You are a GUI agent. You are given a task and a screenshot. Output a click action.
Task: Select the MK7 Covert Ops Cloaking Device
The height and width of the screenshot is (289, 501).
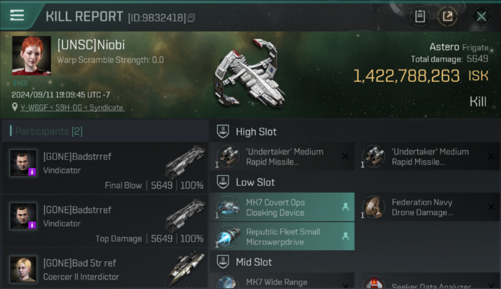pyautogui.click(x=282, y=207)
